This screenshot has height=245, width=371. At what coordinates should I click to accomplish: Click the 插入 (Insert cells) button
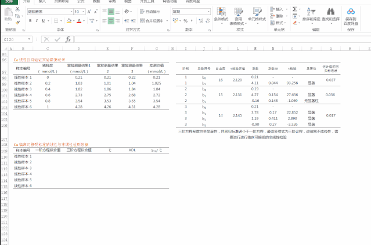(278, 9)
